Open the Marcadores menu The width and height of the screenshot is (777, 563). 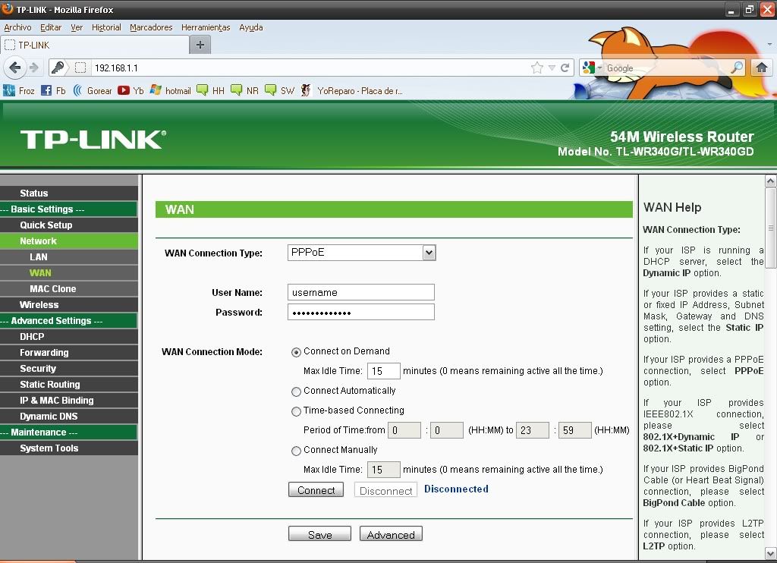(151, 27)
